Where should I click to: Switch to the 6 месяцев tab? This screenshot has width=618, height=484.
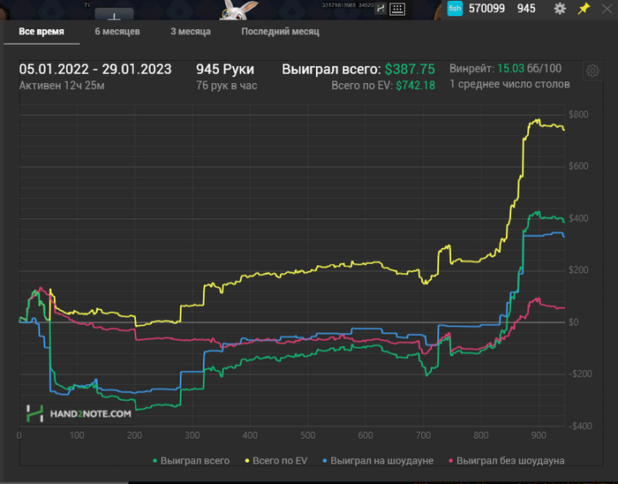point(117,32)
